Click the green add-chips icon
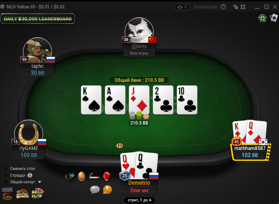This screenshot has width=279, height=204. tap(262, 18)
